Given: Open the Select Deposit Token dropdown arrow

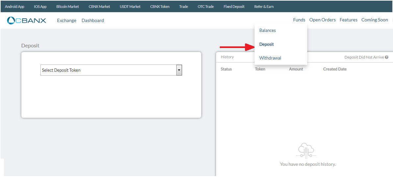Looking at the screenshot, I should tap(179, 70).
